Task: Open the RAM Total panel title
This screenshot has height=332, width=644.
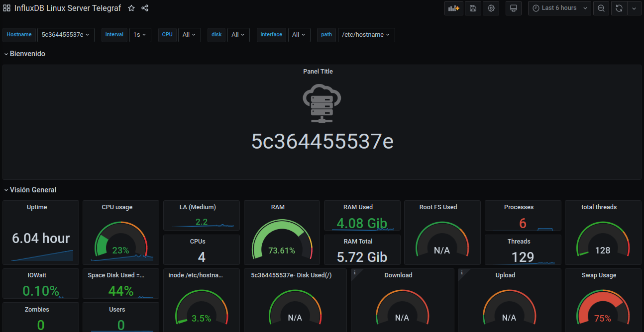Action: tap(358, 242)
